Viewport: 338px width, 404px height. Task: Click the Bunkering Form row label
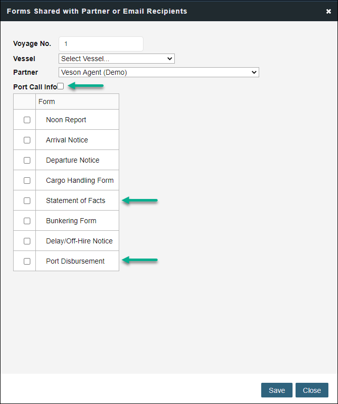pyautogui.click(x=71, y=221)
